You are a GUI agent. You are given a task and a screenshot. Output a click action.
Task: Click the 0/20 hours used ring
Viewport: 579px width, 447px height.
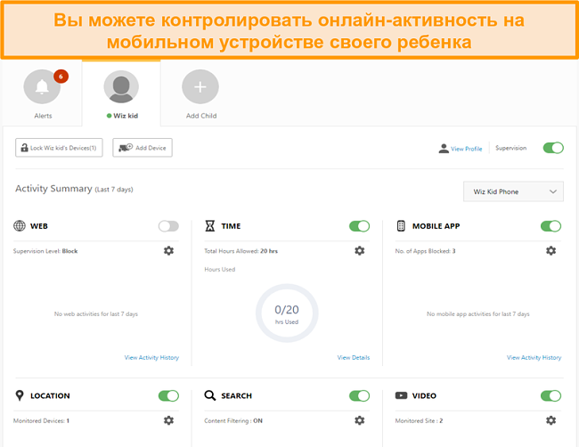287,313
